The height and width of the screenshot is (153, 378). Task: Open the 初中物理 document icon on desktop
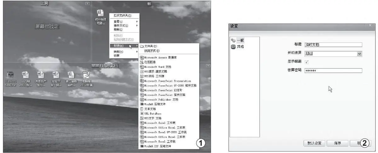100,13
